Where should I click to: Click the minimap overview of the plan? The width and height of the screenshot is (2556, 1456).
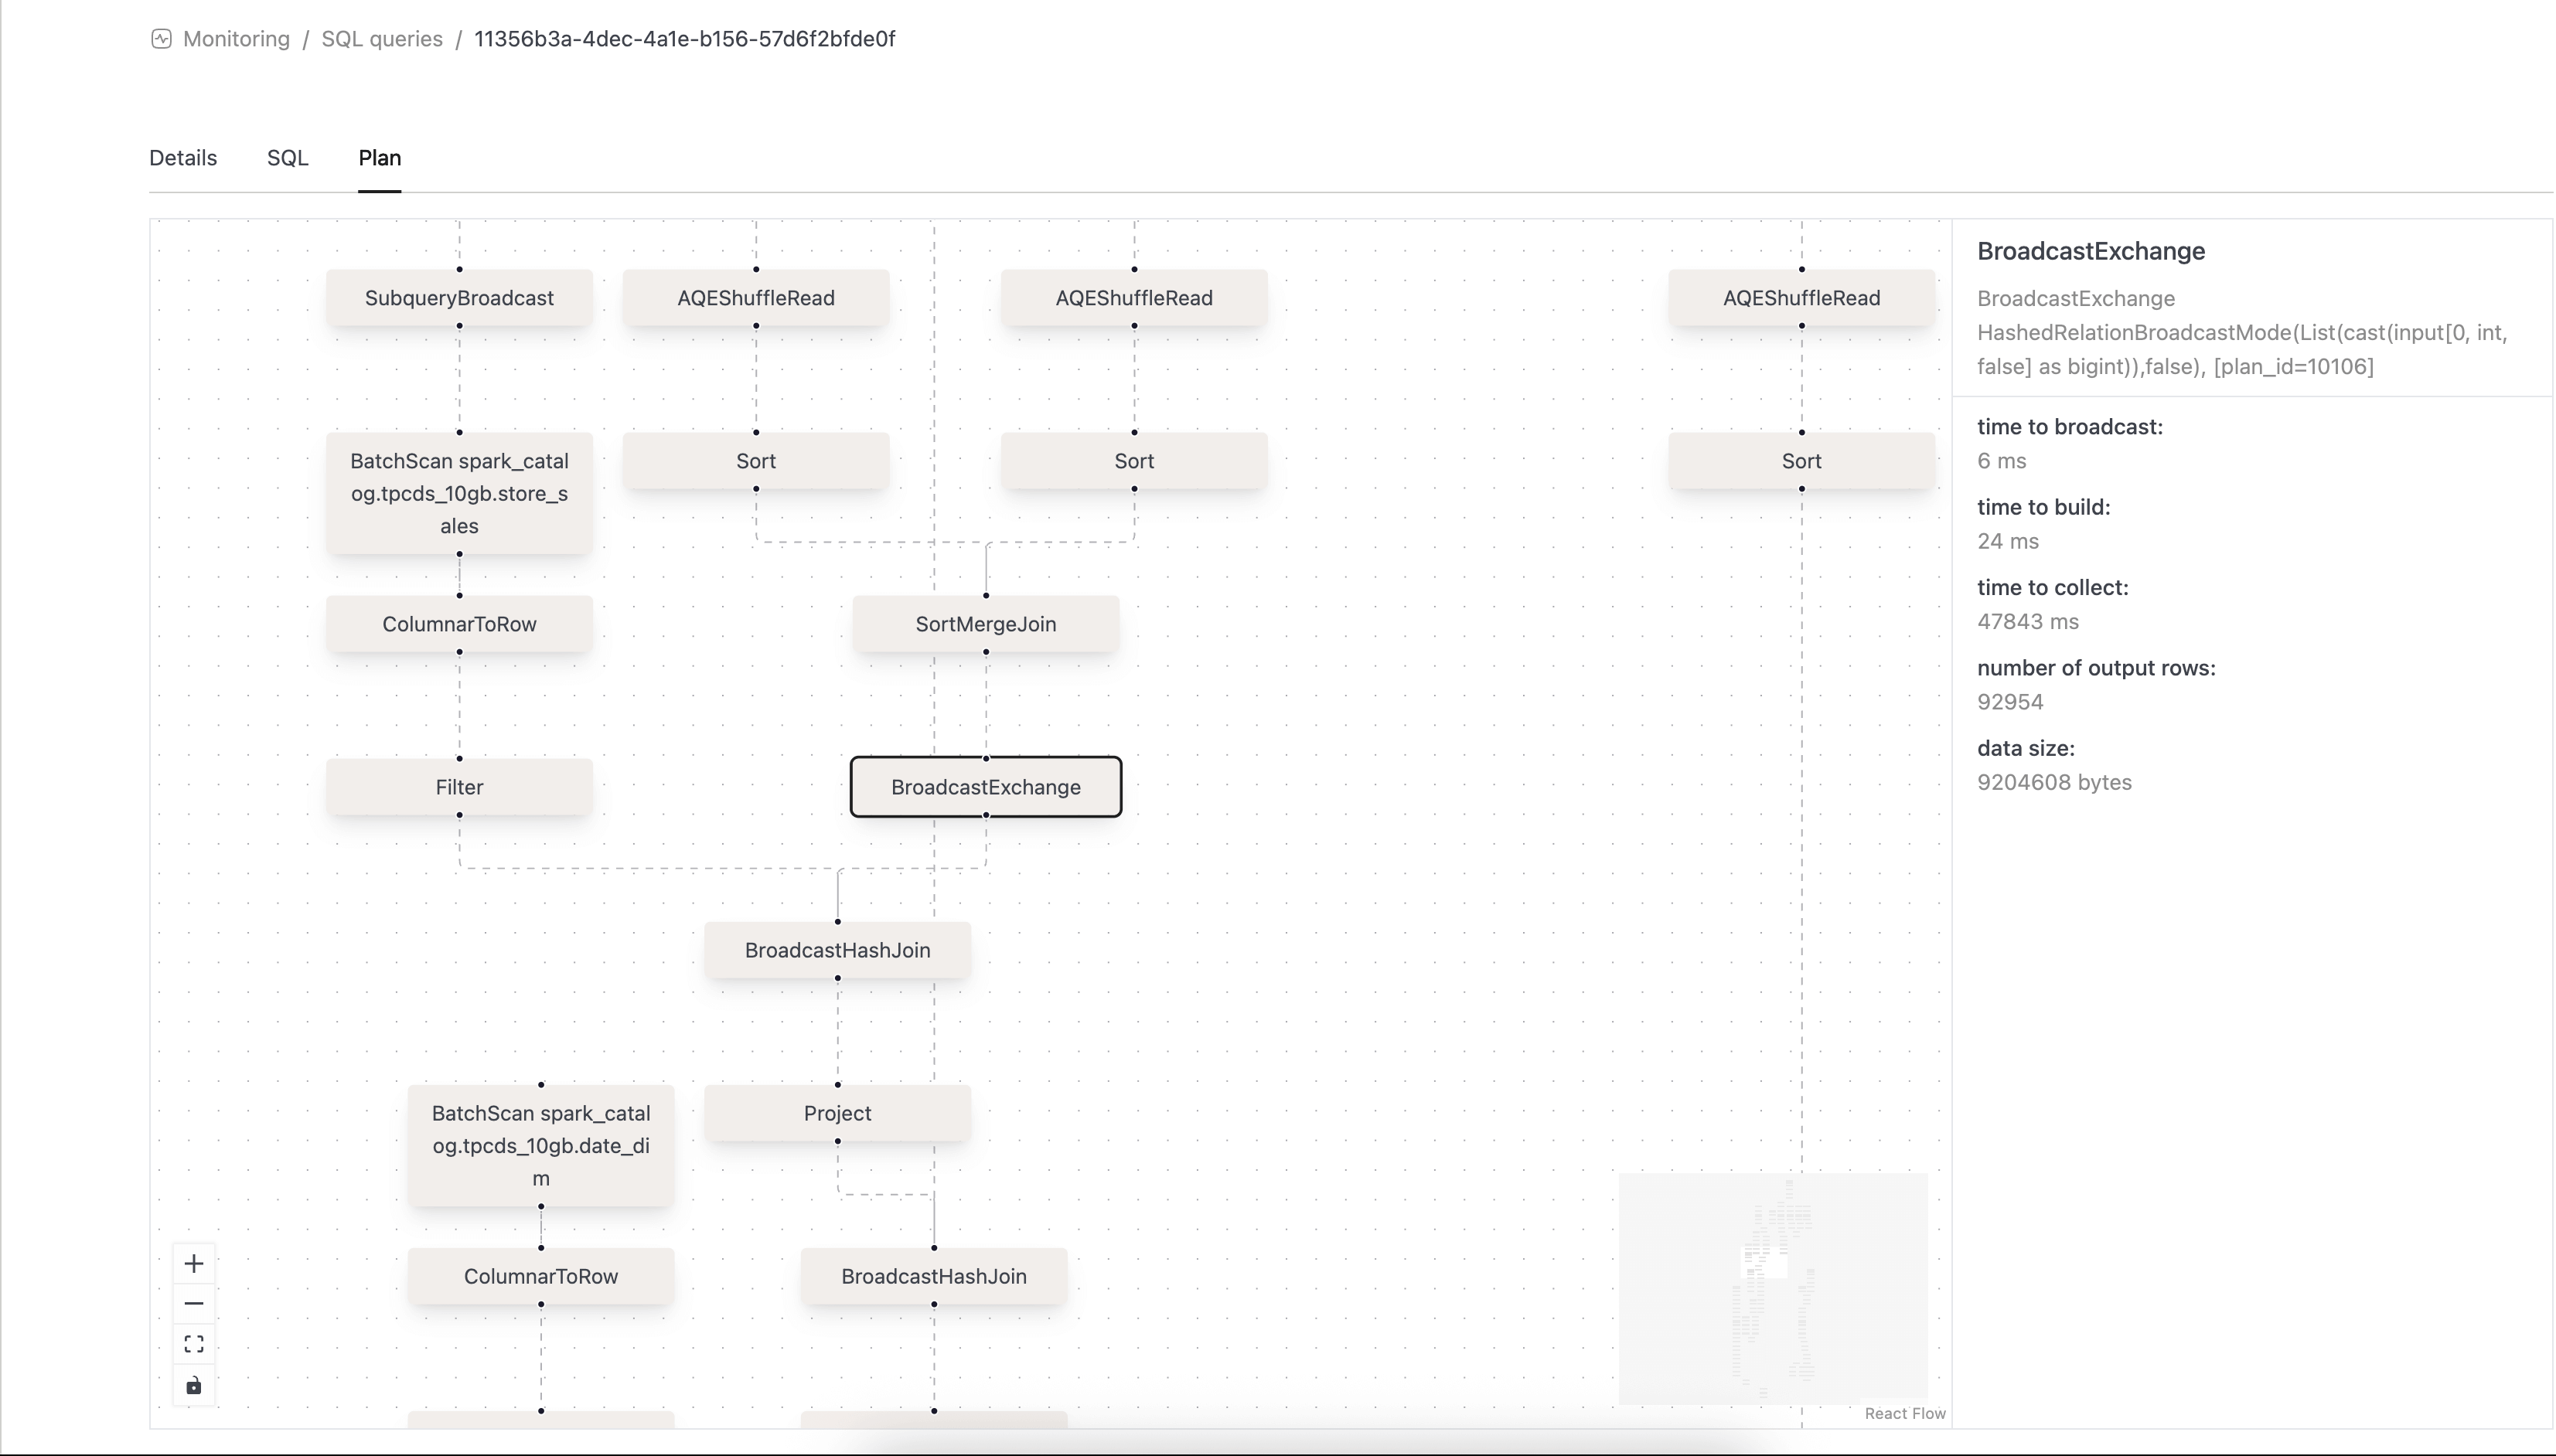pyautogui.click(x=1773, y=1289)
